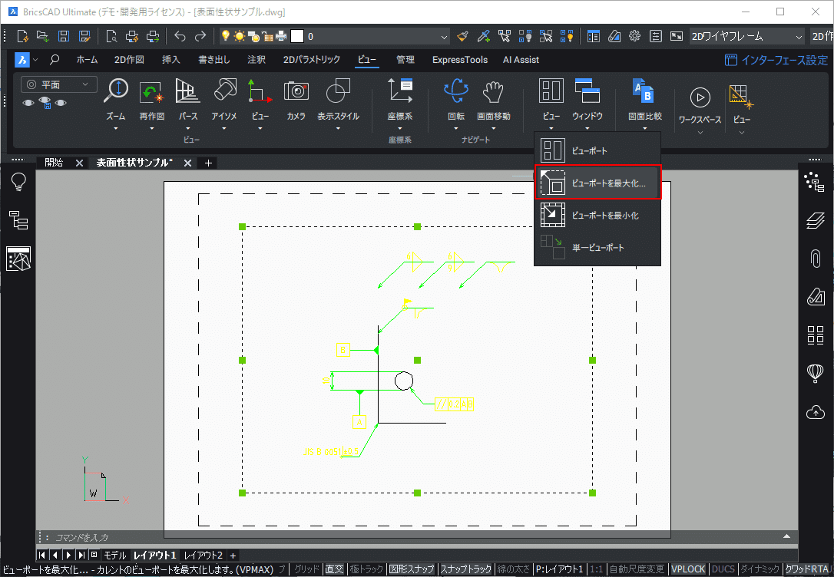Open the 平面 view selection dropdown
The image size is (834, 577).
pyautogui.click(x=59, y=84)
